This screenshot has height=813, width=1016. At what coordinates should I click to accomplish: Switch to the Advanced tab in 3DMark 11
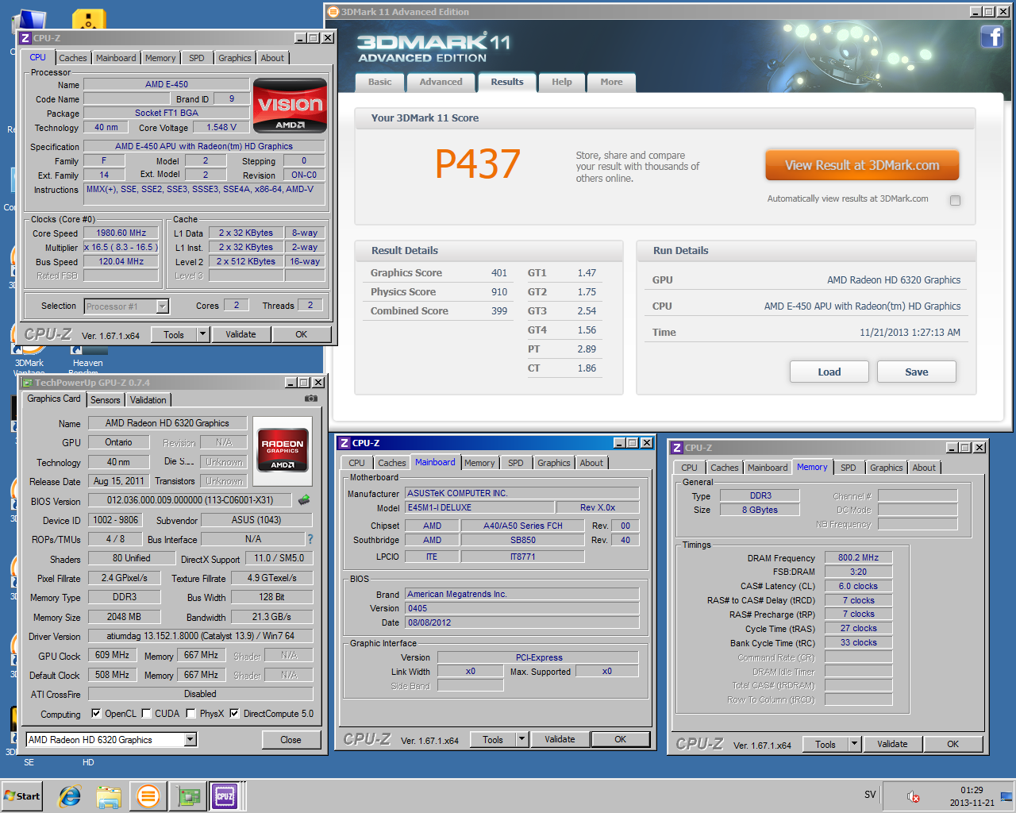pyautogui.click(x=441, y=82)
